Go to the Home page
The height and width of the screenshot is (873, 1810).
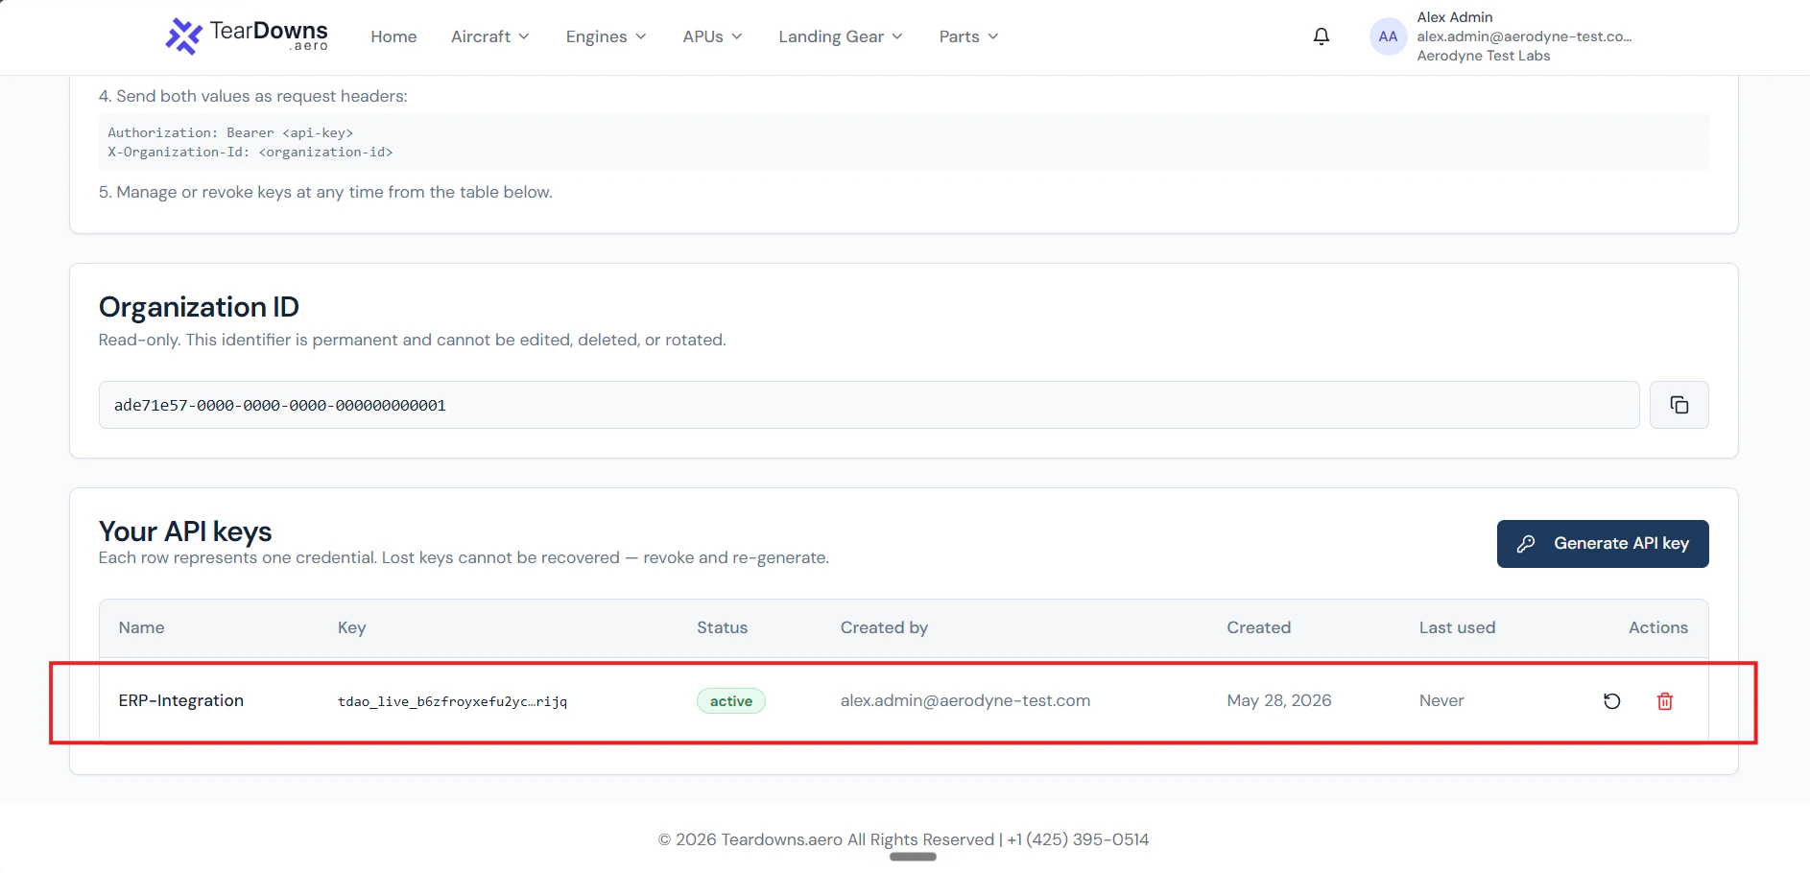coord(393,36)
